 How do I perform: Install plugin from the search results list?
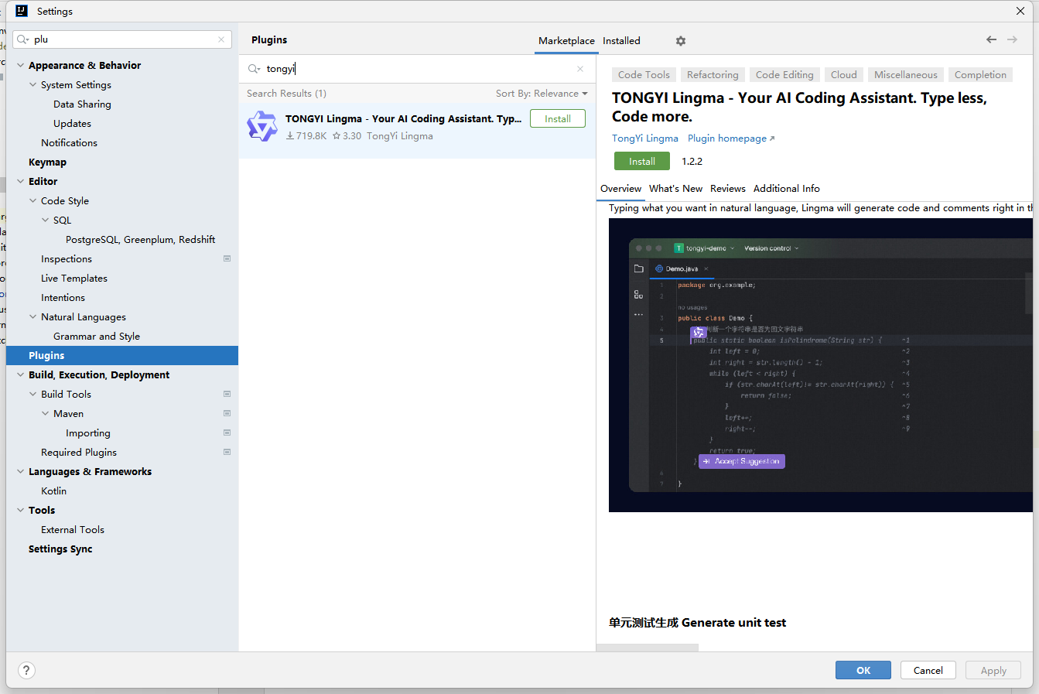click(558, 118)
